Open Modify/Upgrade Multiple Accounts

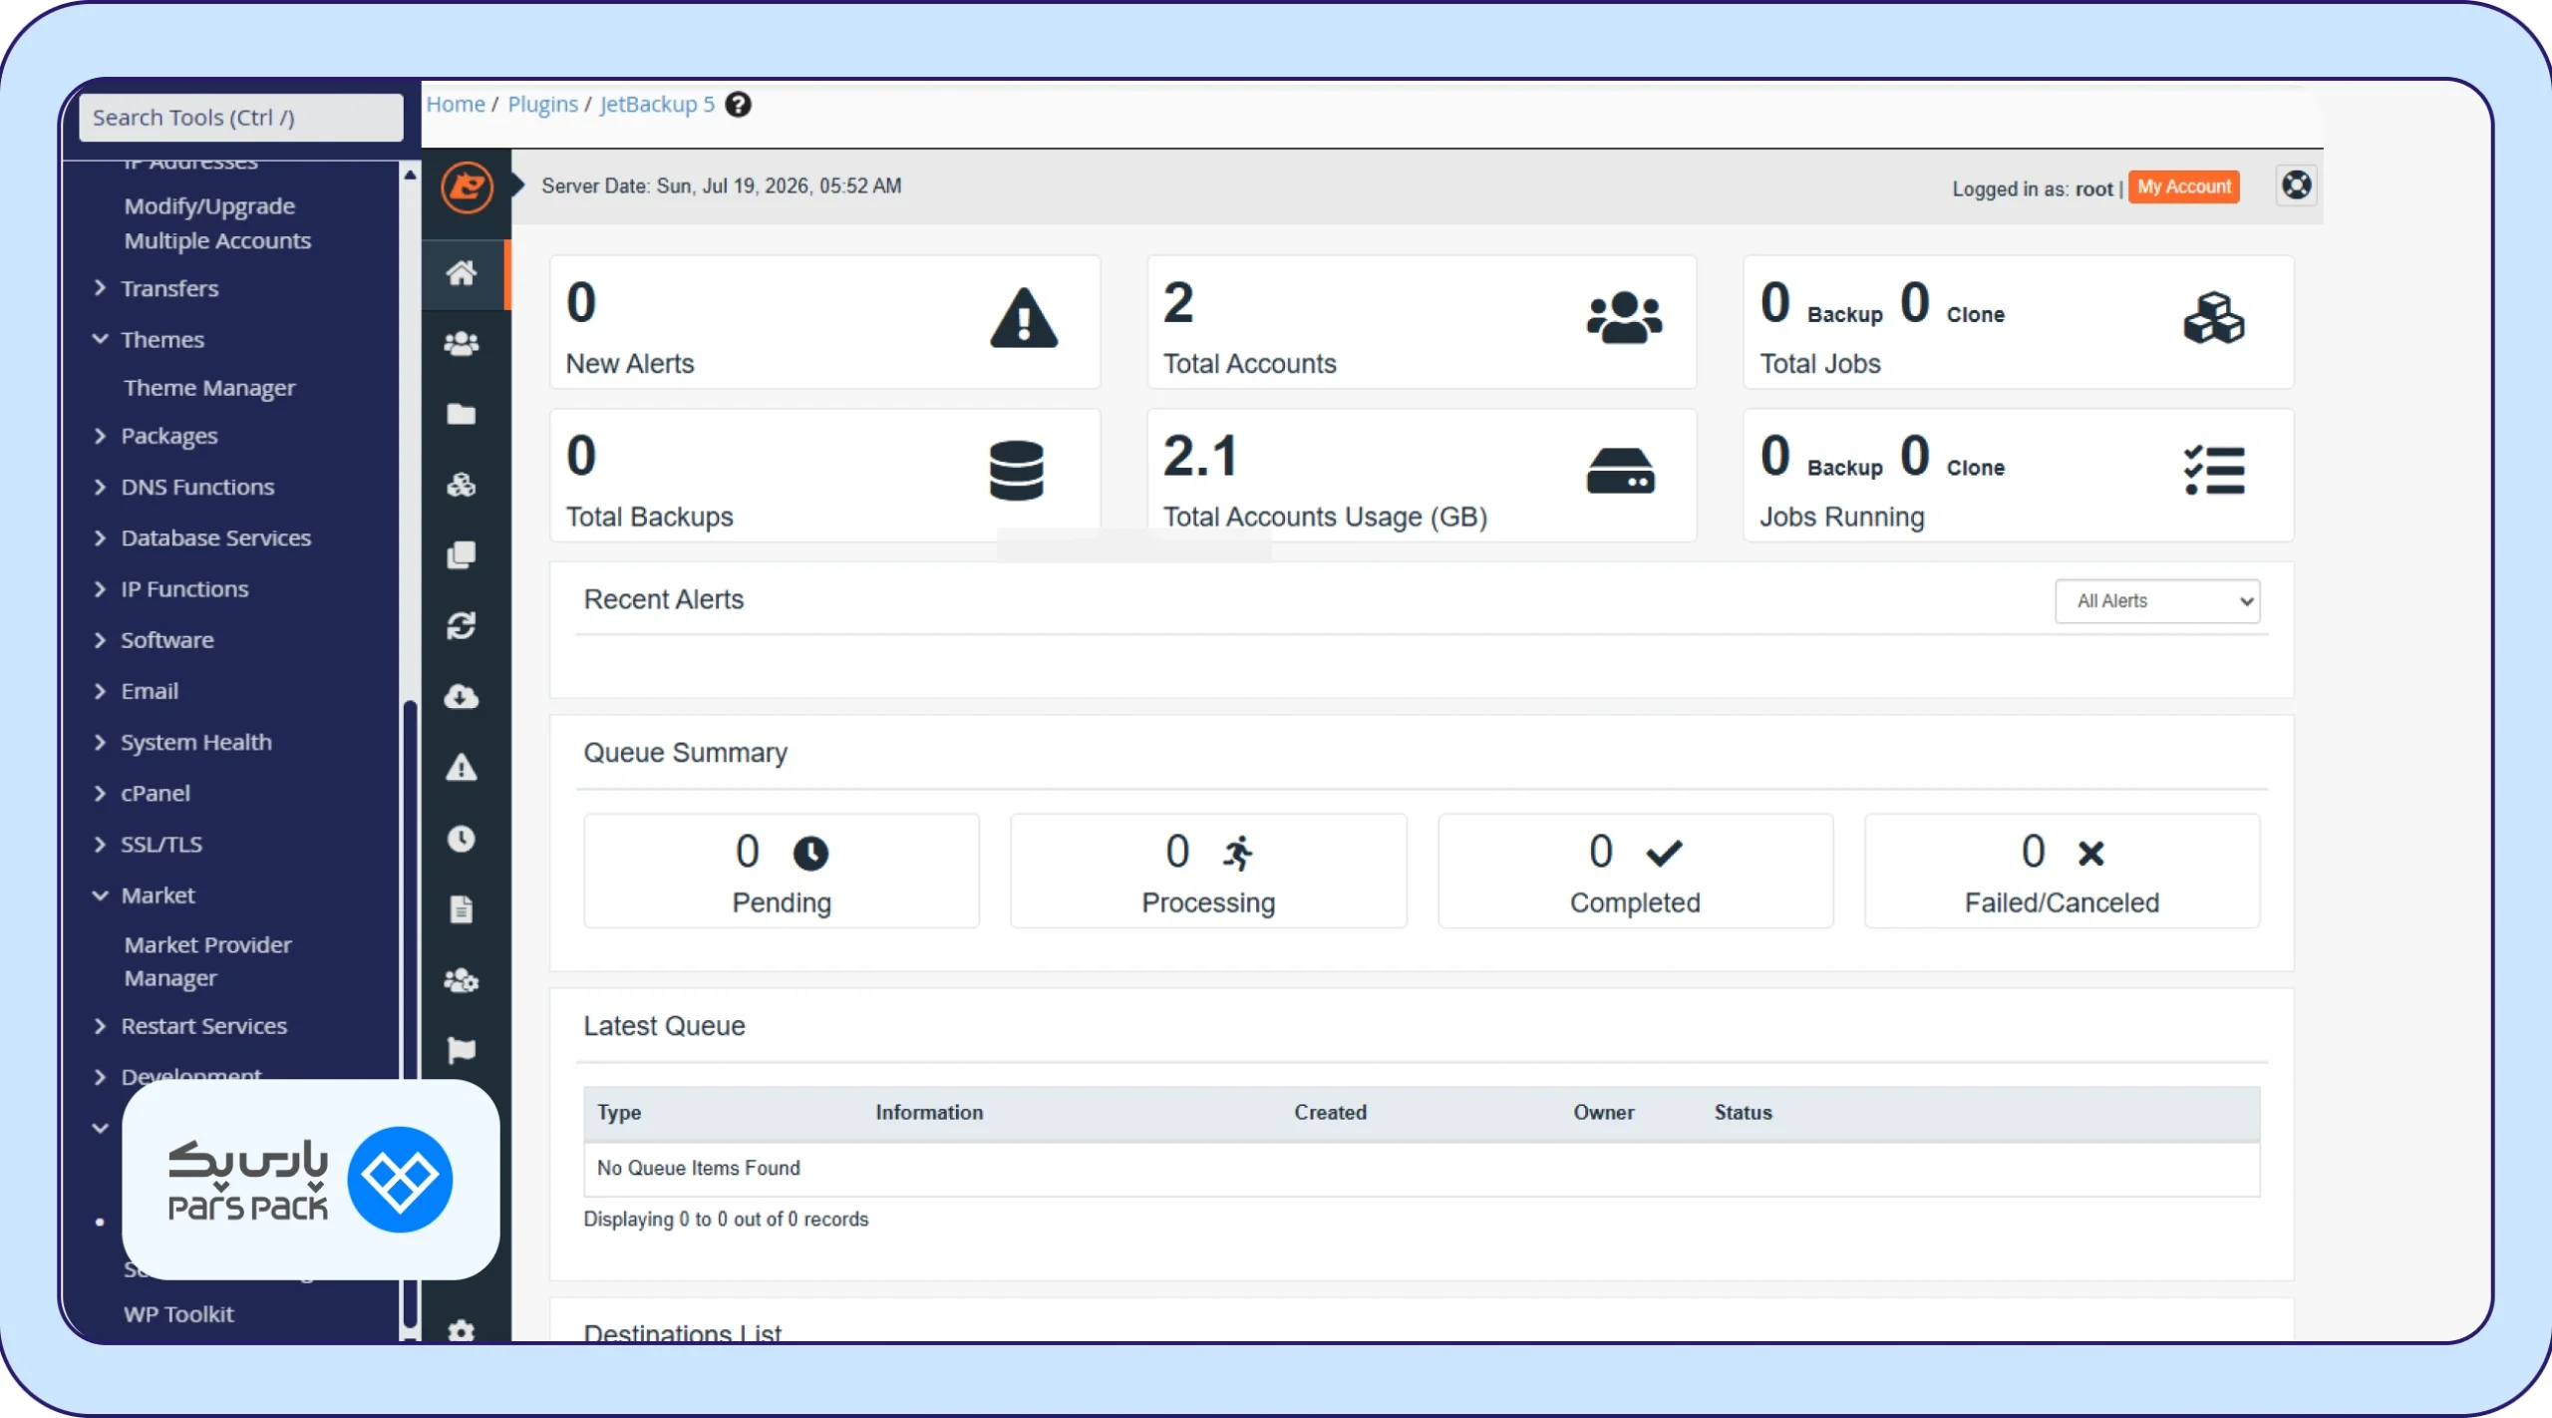pyautogui.click(x=217, y=223)
